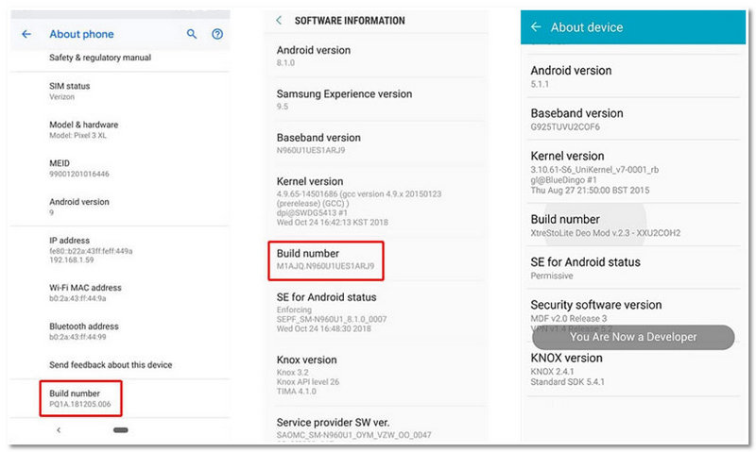
Task: Tap Baseband version G925TUVU2COF6
Action: pos(576,119)
